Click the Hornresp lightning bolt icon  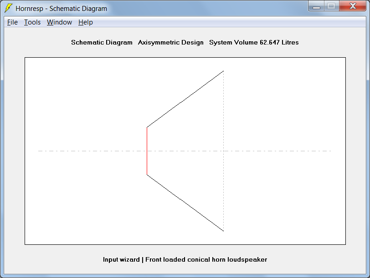point(8,8)
